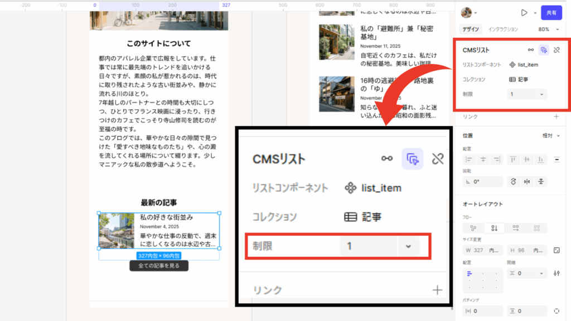This screenshot has width=571, height=321.
Task: Click the align bottom icon
Action: click(x=539, y=160)
